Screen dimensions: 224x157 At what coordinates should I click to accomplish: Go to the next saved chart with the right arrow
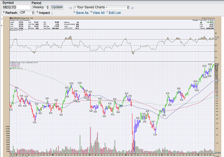coord(133,8)
